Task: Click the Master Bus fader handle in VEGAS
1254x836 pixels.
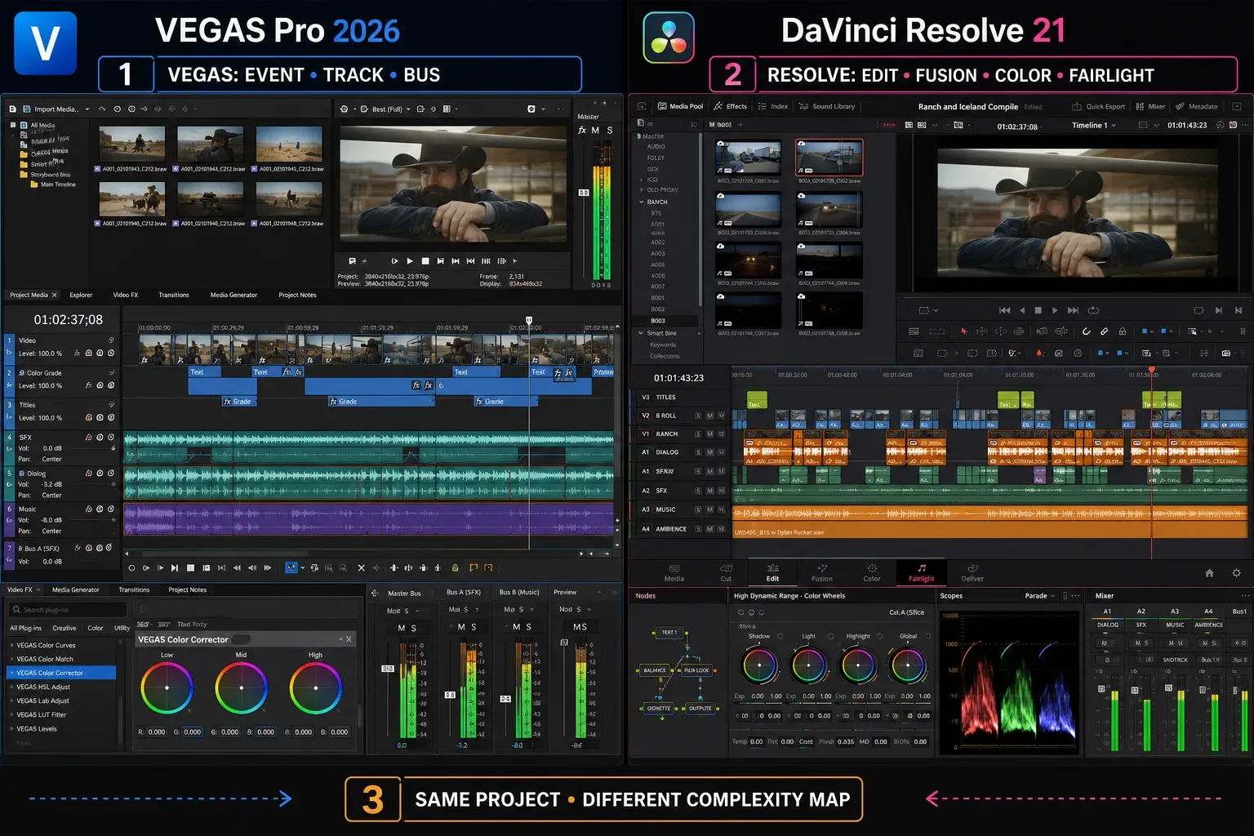Action: [x=388, y=669]
